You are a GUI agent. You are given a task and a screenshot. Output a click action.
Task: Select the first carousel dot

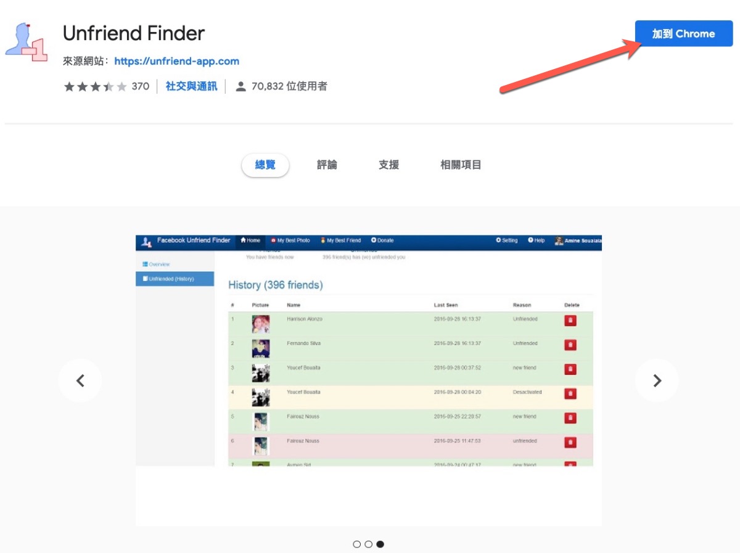[x=356, y=544]
